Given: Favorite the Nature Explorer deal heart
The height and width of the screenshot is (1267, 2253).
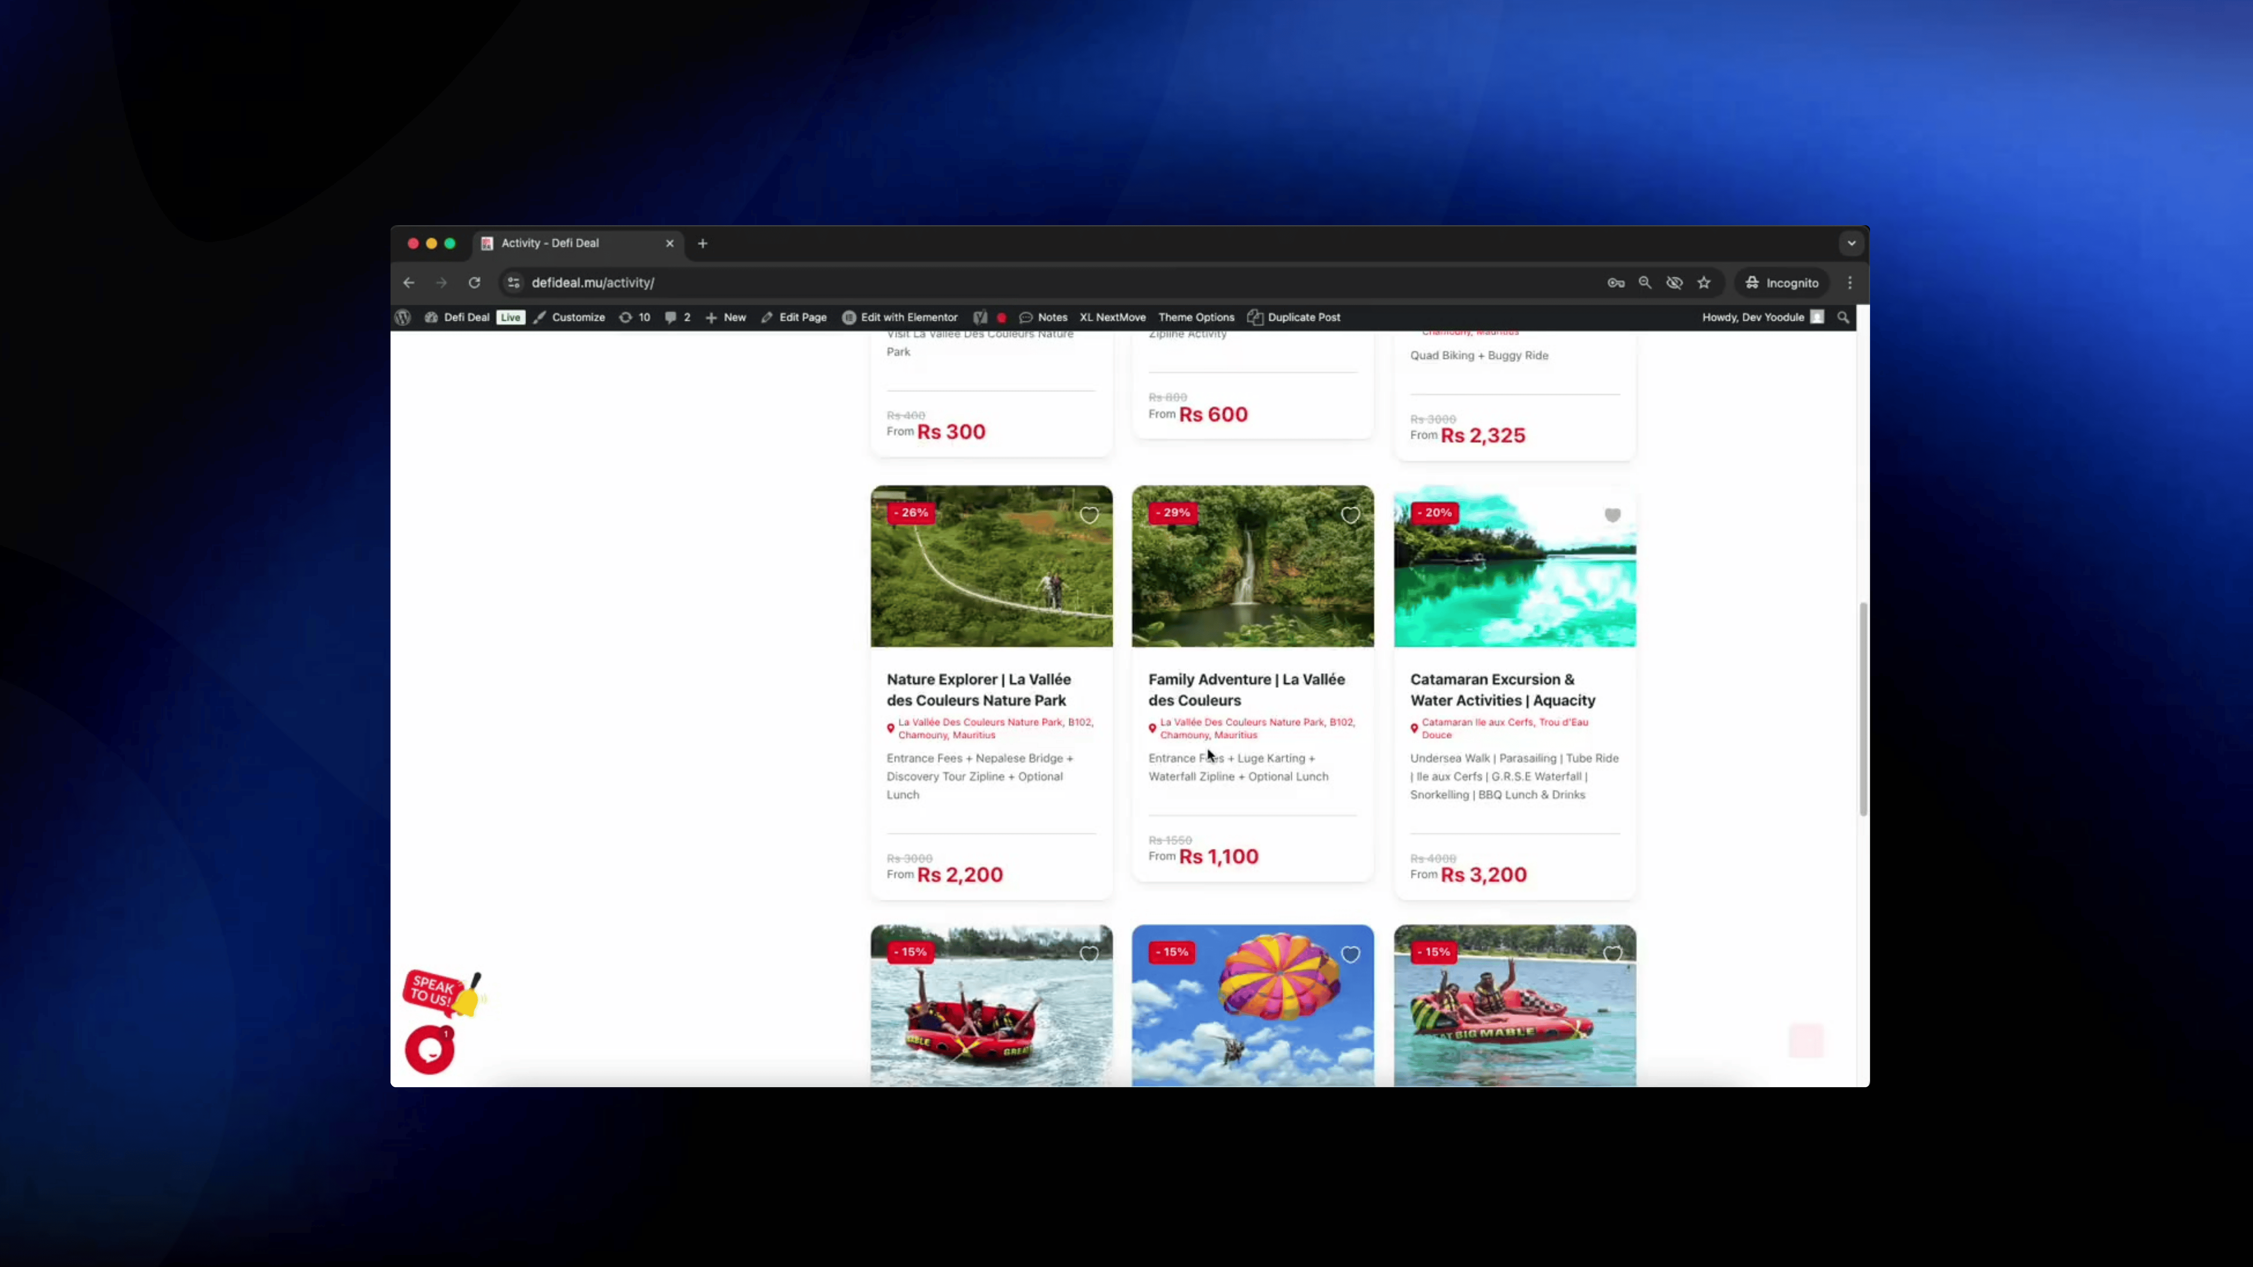Looking at the screenshot, I should [1089, 515].
